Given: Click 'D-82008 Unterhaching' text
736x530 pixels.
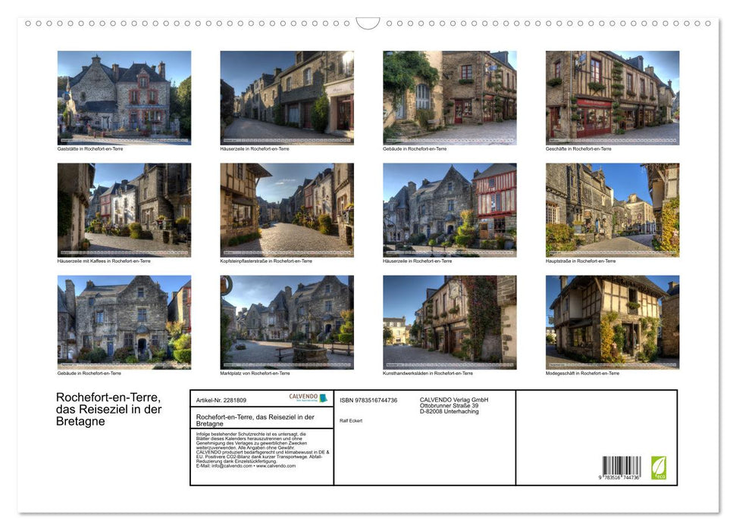Looking at the screenshot, I should (x=449, y=411).
